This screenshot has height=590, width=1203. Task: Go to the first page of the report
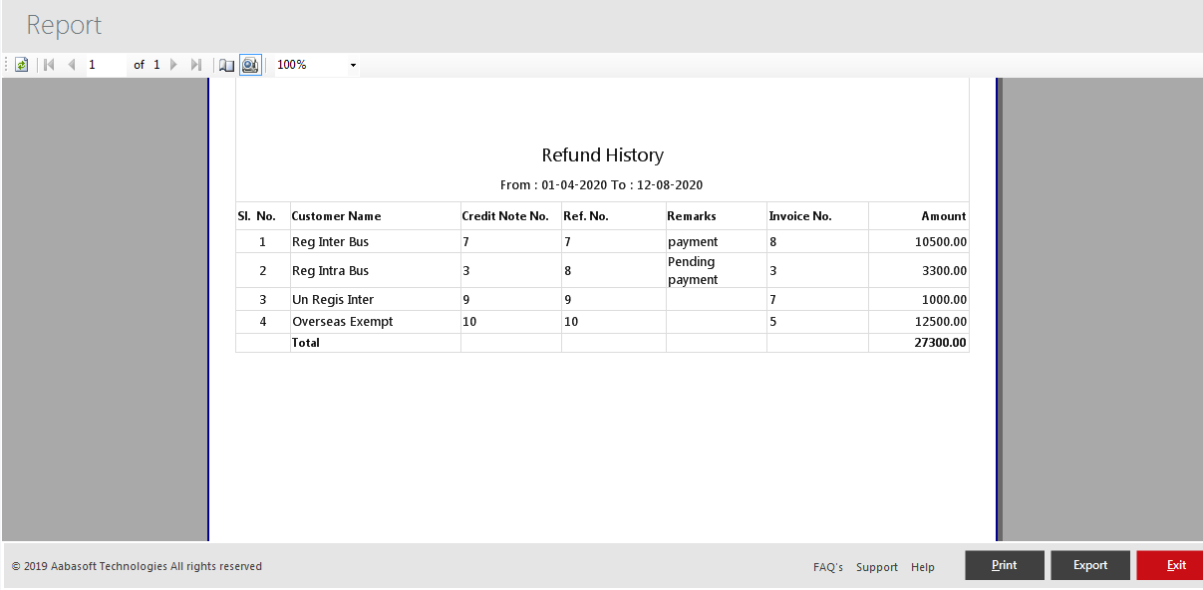pyautogui.click(x=49, y=65)
